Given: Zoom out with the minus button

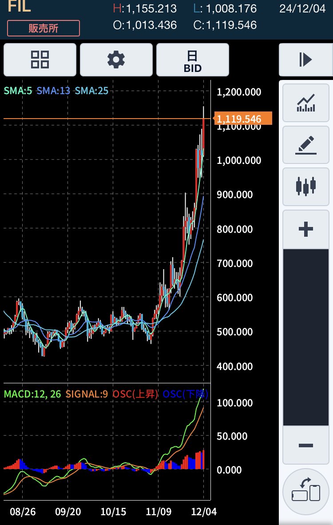Looking at the screenshot, I should [306, 445].
